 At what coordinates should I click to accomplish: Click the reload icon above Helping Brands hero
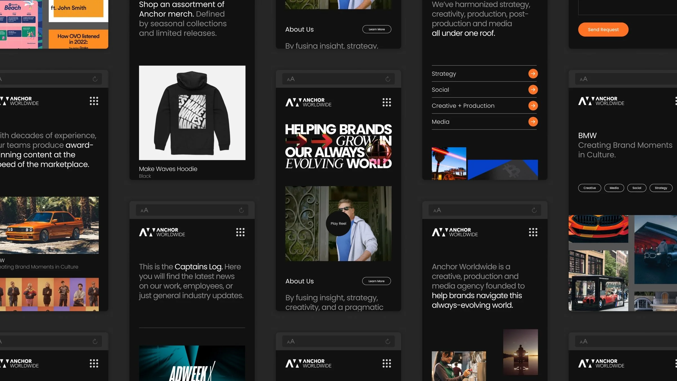coord(388,79)
